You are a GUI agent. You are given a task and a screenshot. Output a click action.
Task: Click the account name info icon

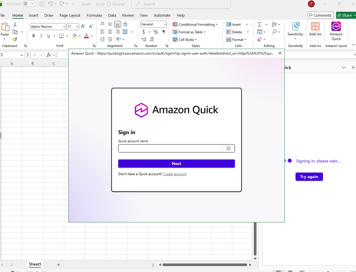click(x=228, y=149)
